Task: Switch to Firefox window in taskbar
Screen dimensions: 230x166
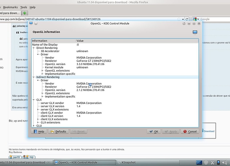Action: (x=26, y=162)
